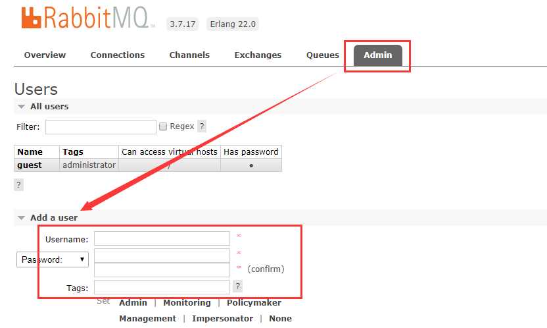The height and width of the screenshot is (328, 547).
Task: Open help icon below users table
Action: coord(18,185)
